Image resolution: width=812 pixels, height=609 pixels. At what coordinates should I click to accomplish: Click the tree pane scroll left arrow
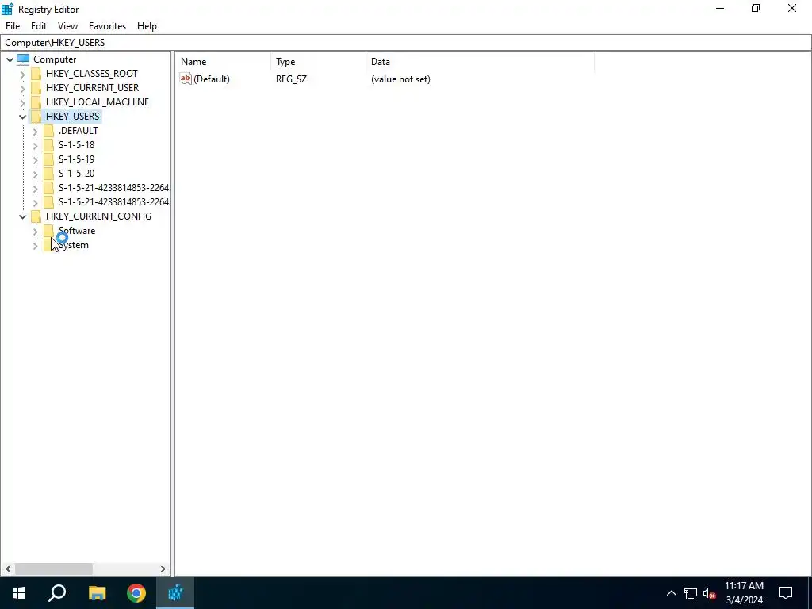coord(8,569)
